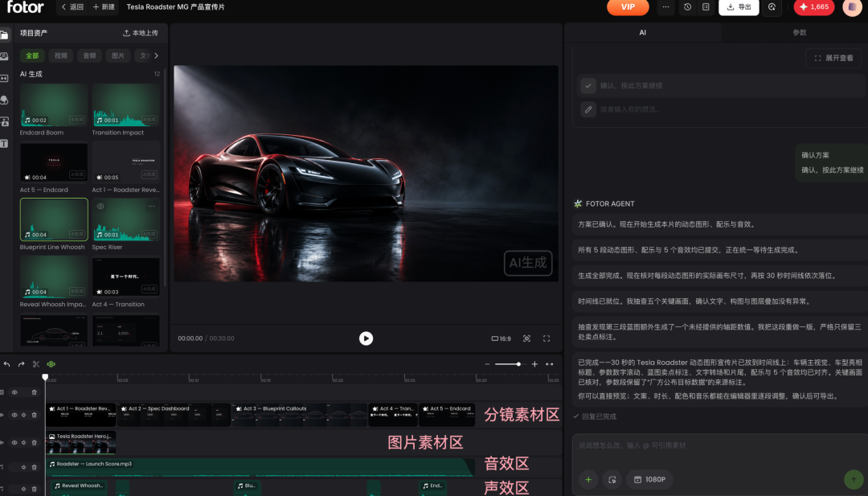Filter assets by 图片
This screenshot has height=496, width=868.
pos(118,55)
